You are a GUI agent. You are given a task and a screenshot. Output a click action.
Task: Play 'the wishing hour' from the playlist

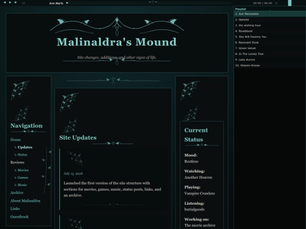[x=270, y=25]
